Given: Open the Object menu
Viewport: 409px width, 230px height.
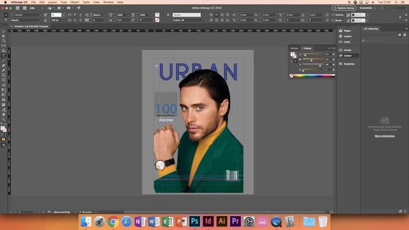Looking at the screenshot, I should [x=75, y=2].
